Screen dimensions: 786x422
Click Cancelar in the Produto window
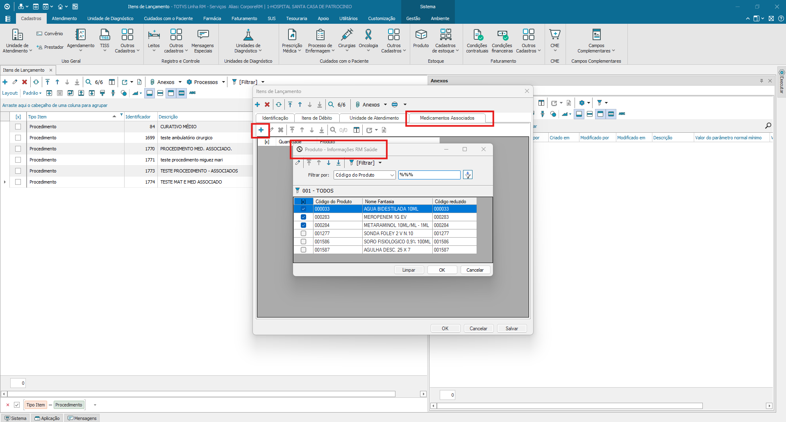coord(475,270)
